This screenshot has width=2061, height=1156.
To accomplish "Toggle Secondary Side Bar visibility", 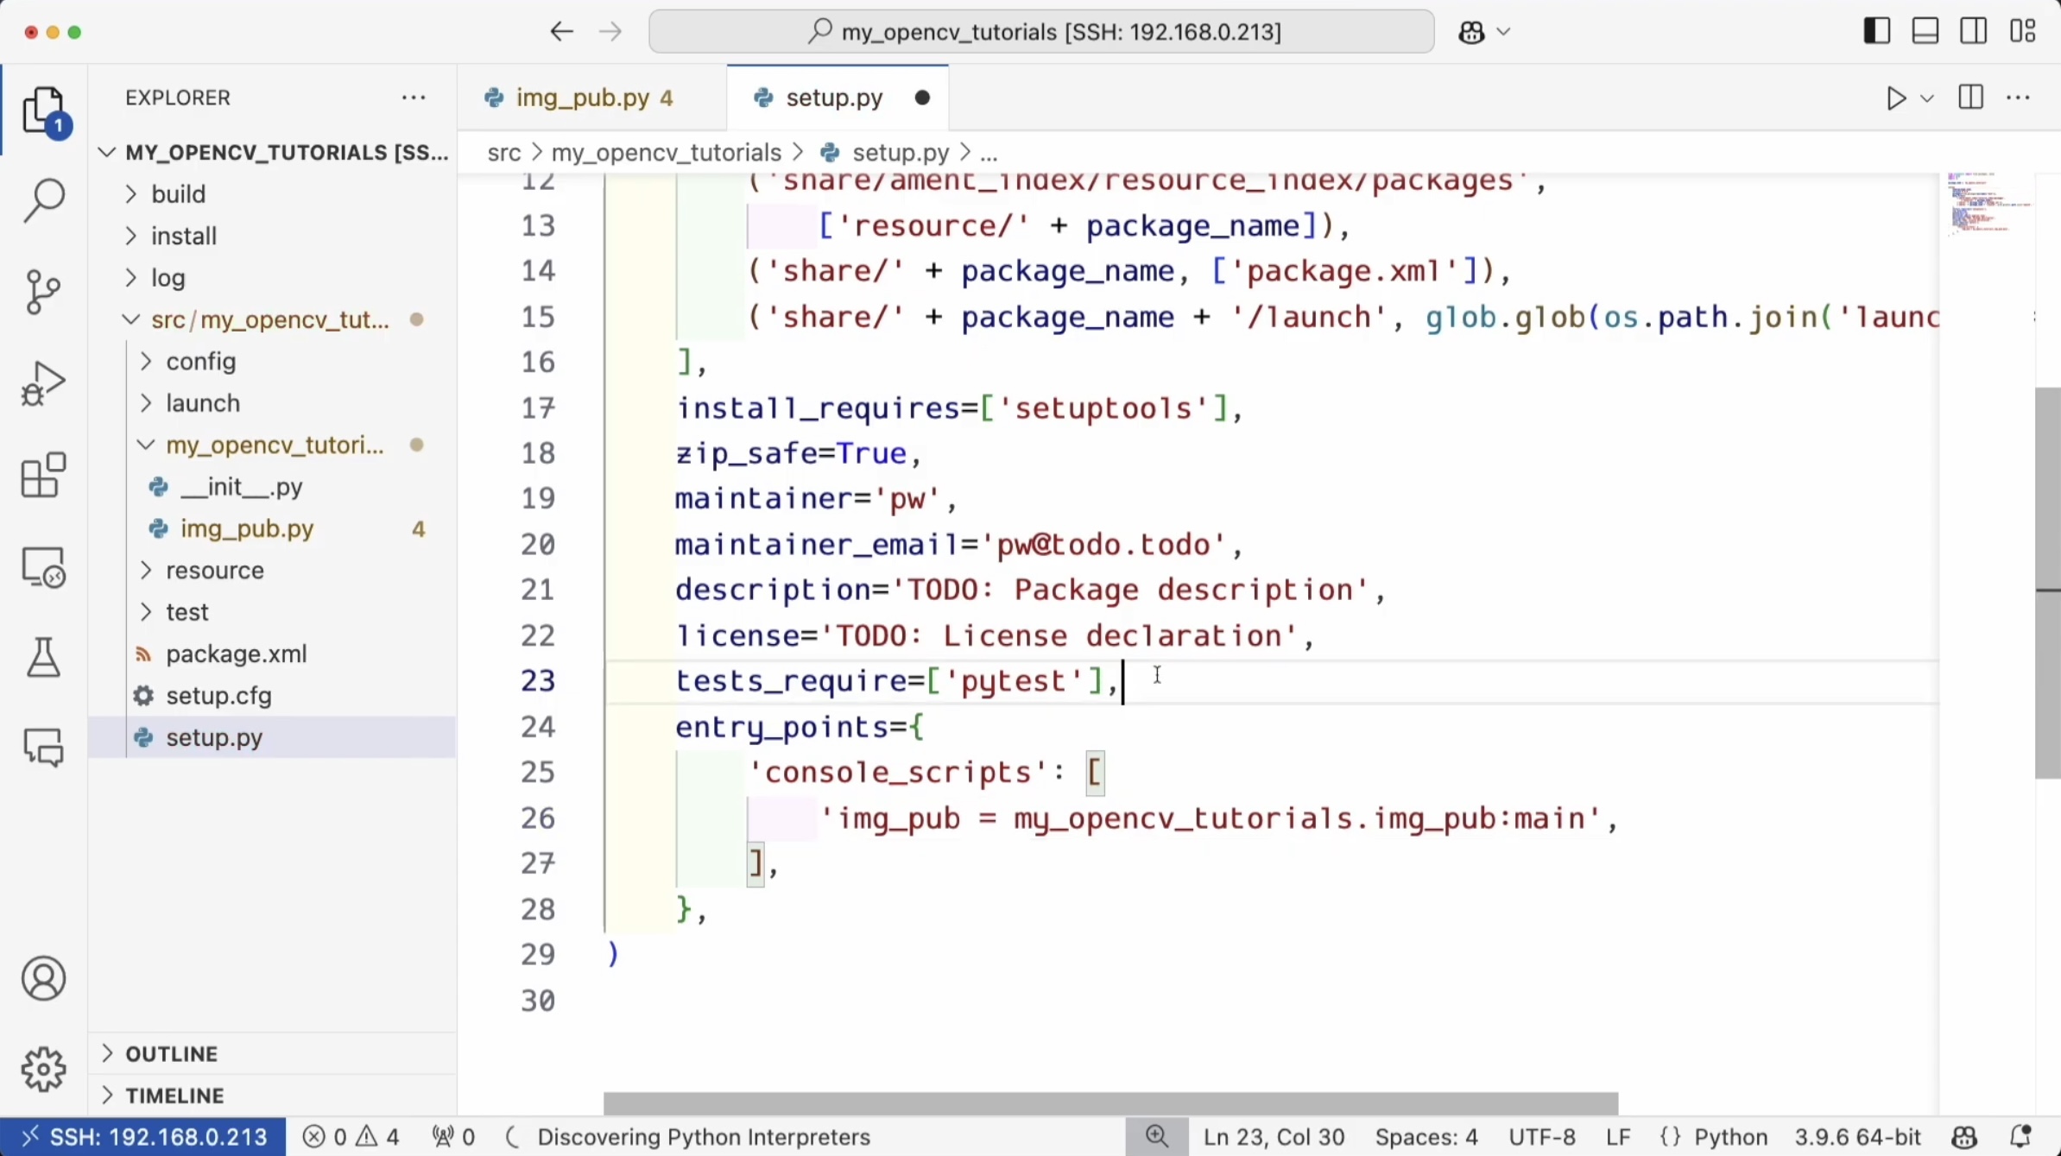I will click(1973, 32).
